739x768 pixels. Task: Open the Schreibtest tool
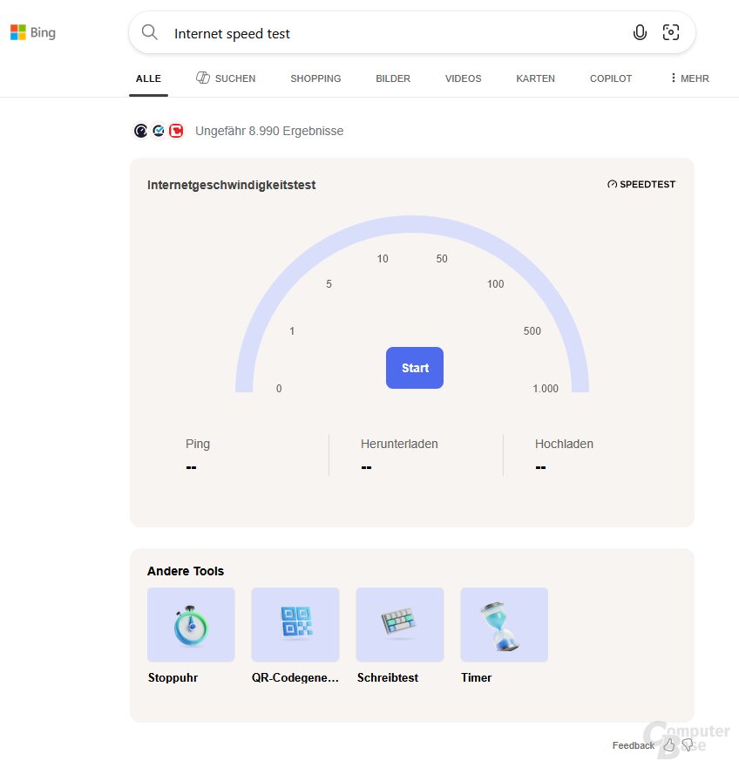(x=399, y=624)
